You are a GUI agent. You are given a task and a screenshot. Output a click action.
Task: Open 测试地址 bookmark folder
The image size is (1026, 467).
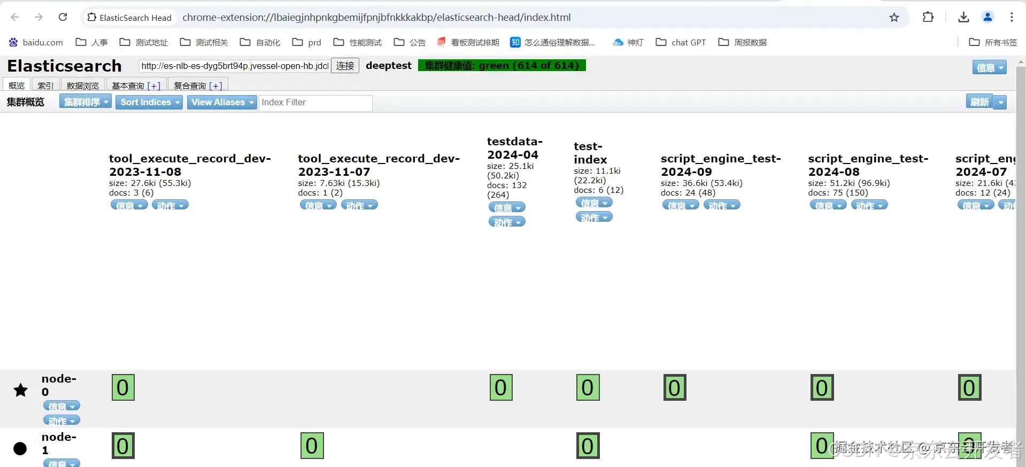(143, 42)
